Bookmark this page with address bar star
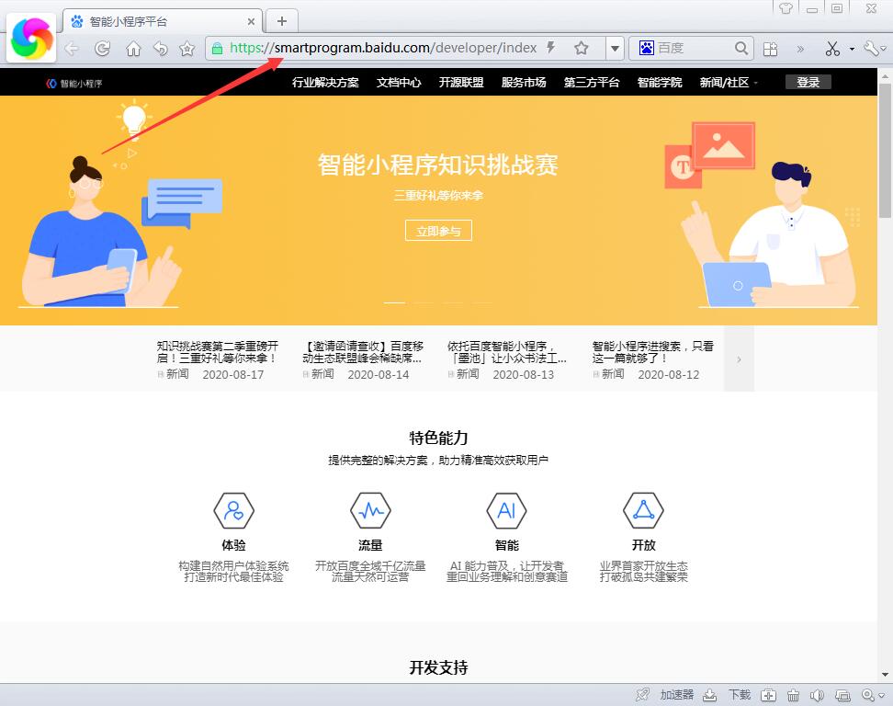Viewport: 893px width, 706px height. click(581, 48)
